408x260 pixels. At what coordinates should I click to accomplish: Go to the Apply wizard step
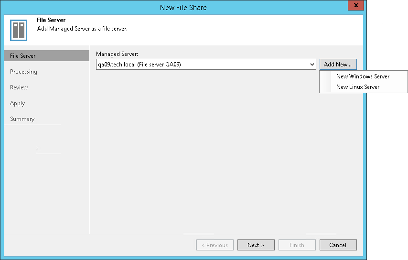(x=17, y=103)
